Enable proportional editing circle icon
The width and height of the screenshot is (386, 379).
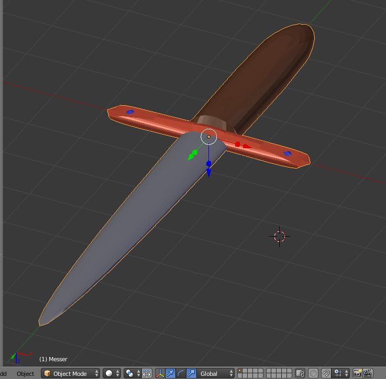coord(313,373)
